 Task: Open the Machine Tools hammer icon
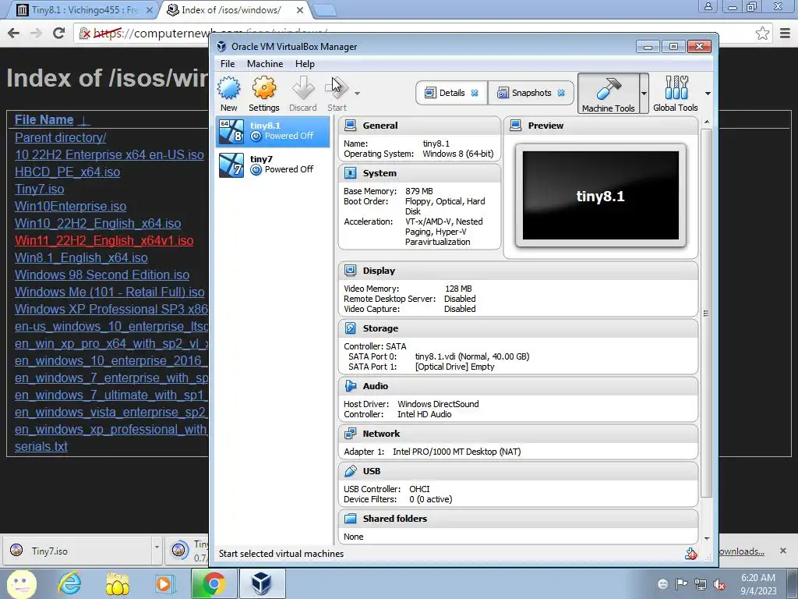point(608,89)
